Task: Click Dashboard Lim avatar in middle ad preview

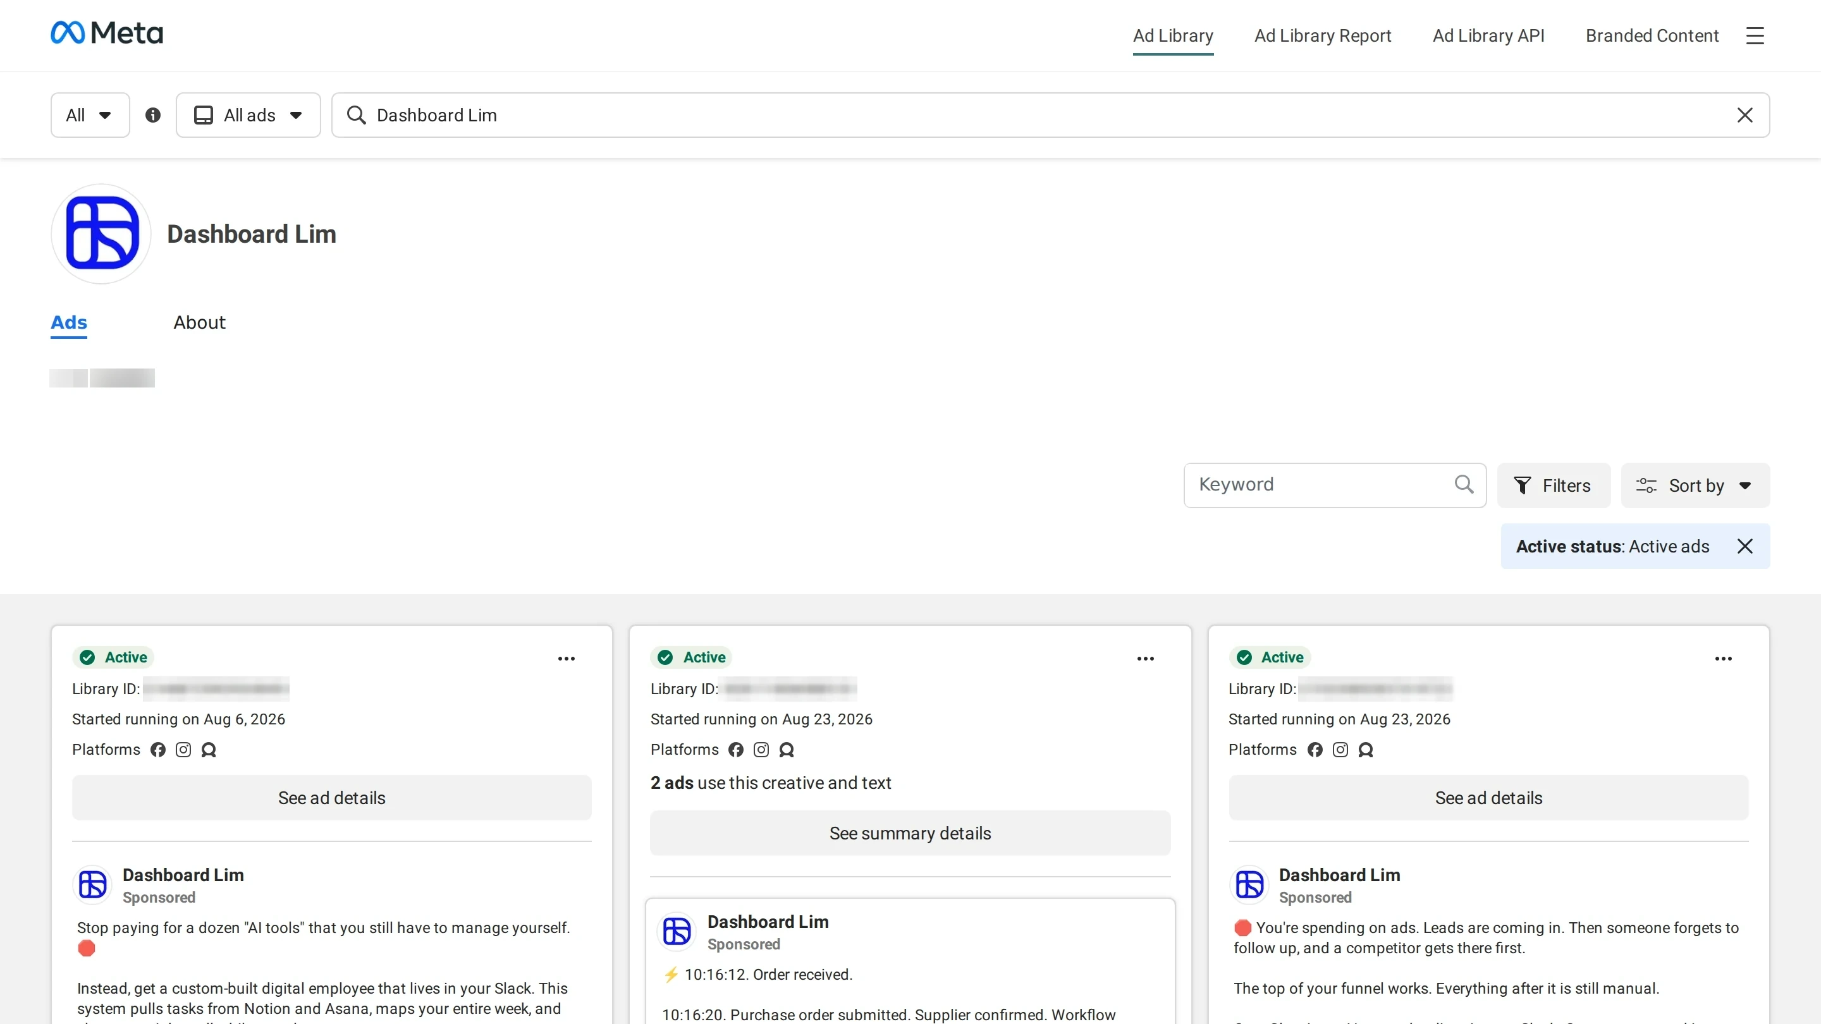Action: pyautogui.click(x=677, y=932)
